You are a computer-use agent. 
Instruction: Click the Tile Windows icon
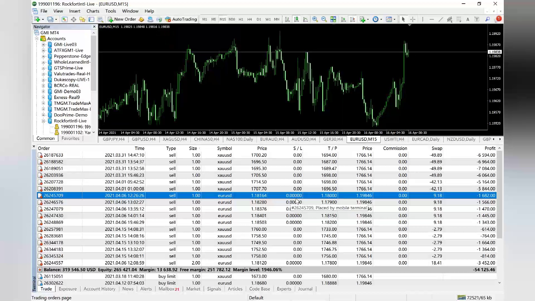pyautogui.click(x=333, y=19)
